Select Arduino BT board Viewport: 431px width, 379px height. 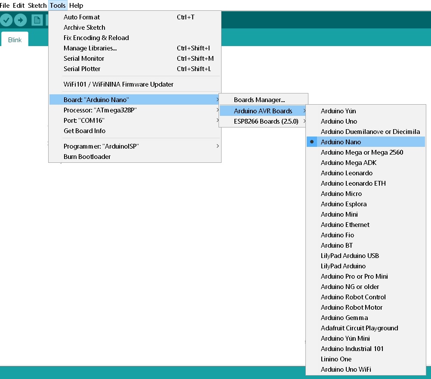click(366, 245)
